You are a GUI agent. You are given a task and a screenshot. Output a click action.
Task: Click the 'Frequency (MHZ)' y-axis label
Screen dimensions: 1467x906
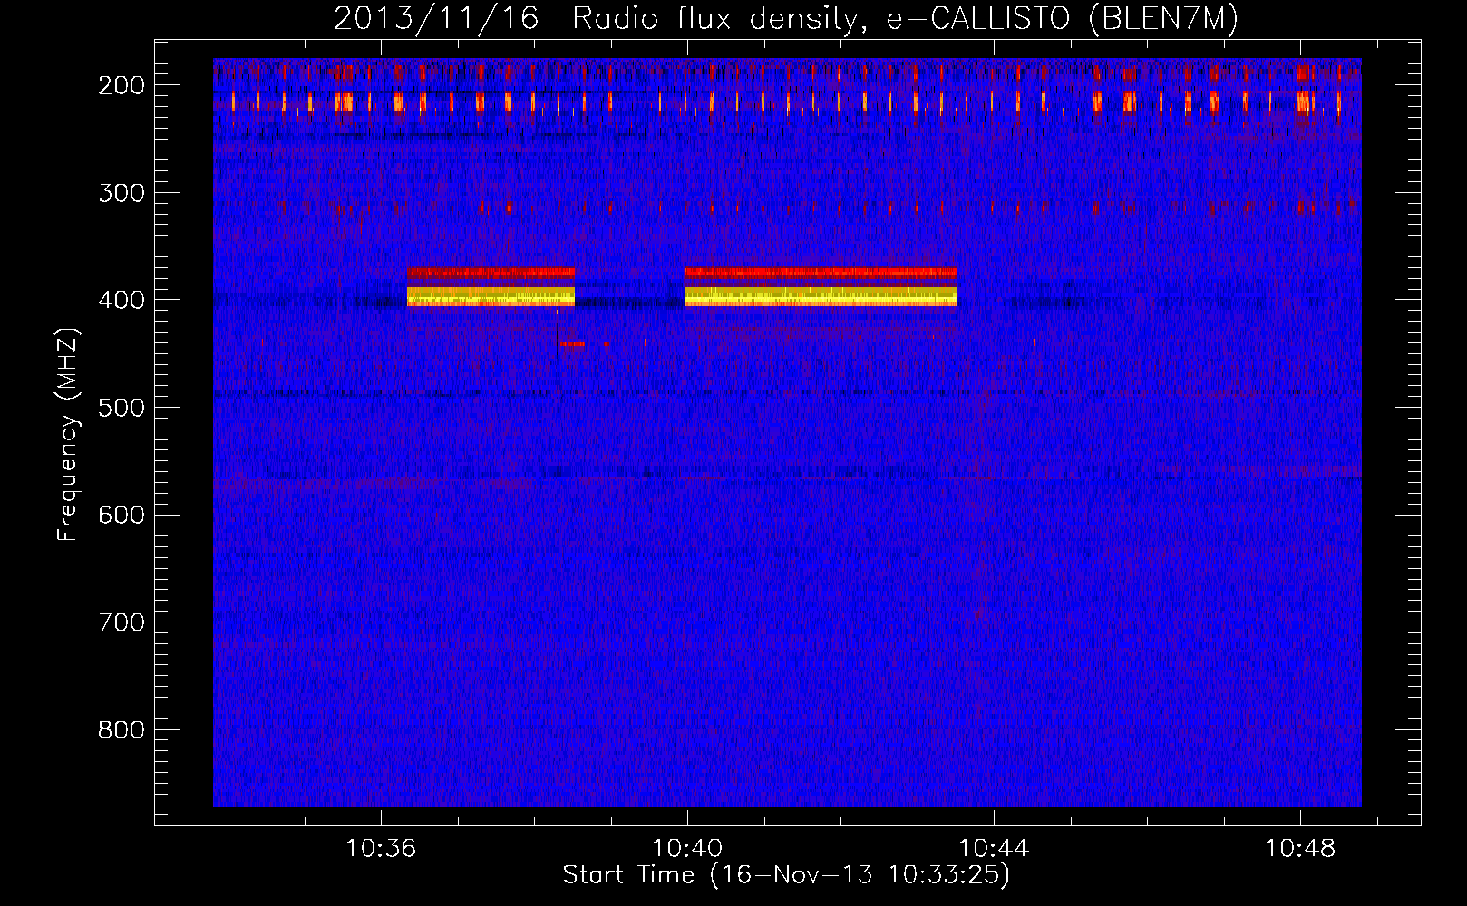(68, 435)
